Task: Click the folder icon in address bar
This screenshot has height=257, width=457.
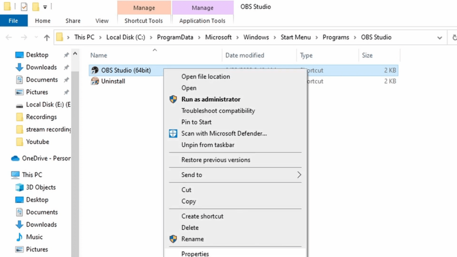Action: pyautogui.click(x=59, y=37)
